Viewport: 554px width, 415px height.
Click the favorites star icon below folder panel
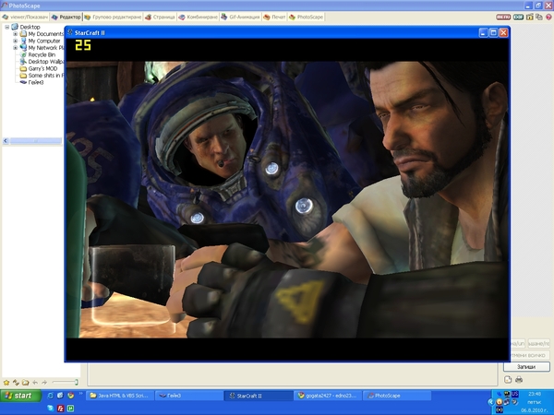coord(6,383)
